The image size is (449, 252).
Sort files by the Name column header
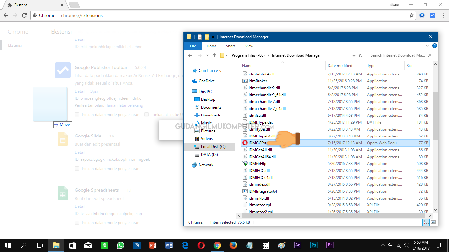pos(247,66)
